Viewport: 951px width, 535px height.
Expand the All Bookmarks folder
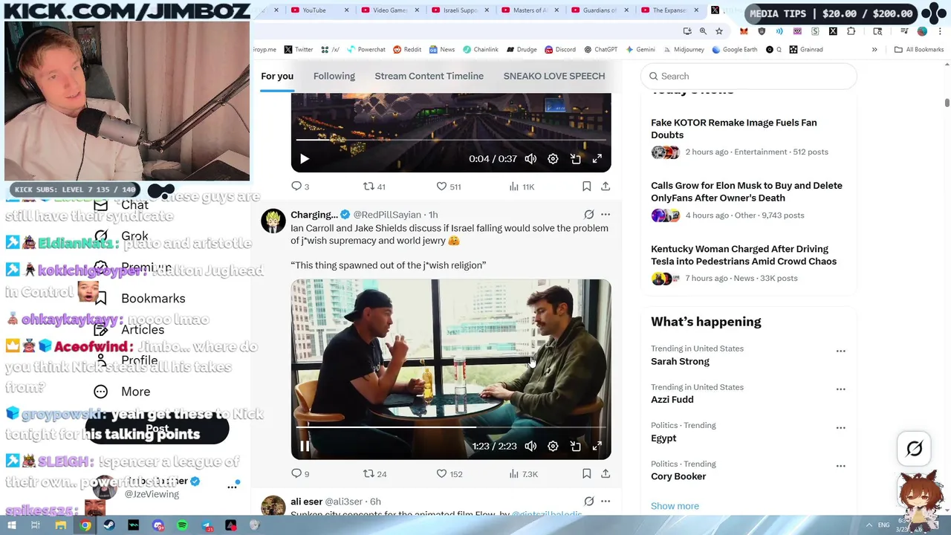(918, 49)
